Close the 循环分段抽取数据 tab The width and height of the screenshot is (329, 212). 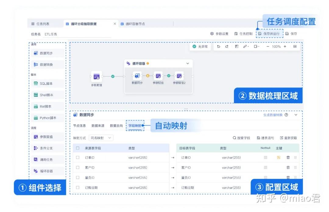pyautogui.click(x=115, y=24)
